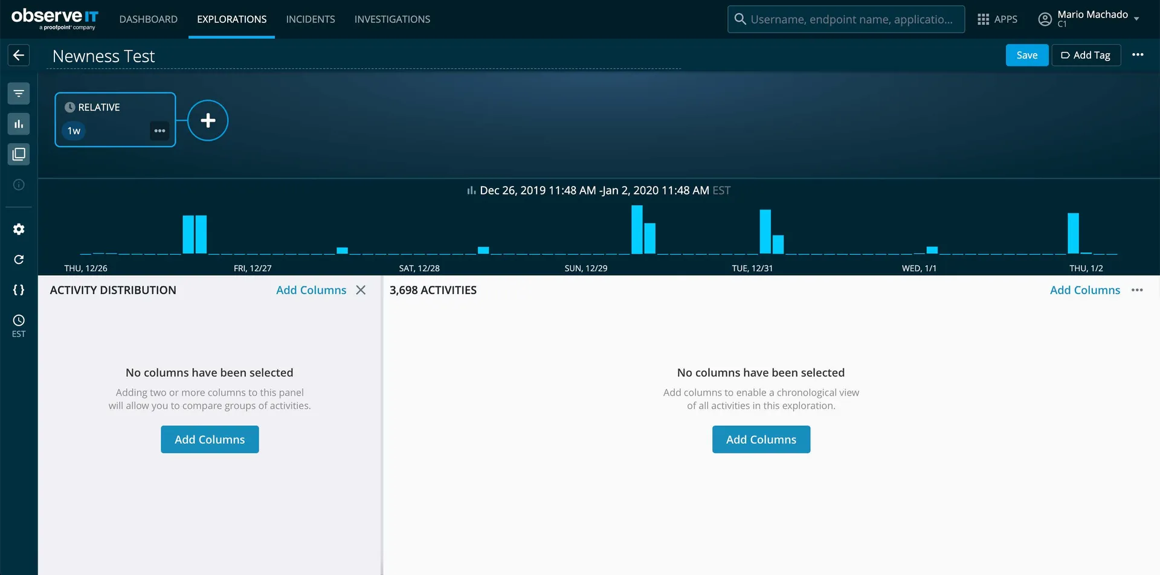Click Add Columns button in Activities panel

point(761,440)
